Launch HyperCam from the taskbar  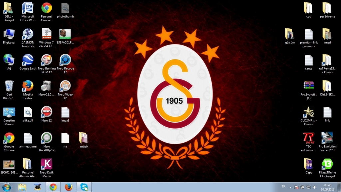click(37, 187)
